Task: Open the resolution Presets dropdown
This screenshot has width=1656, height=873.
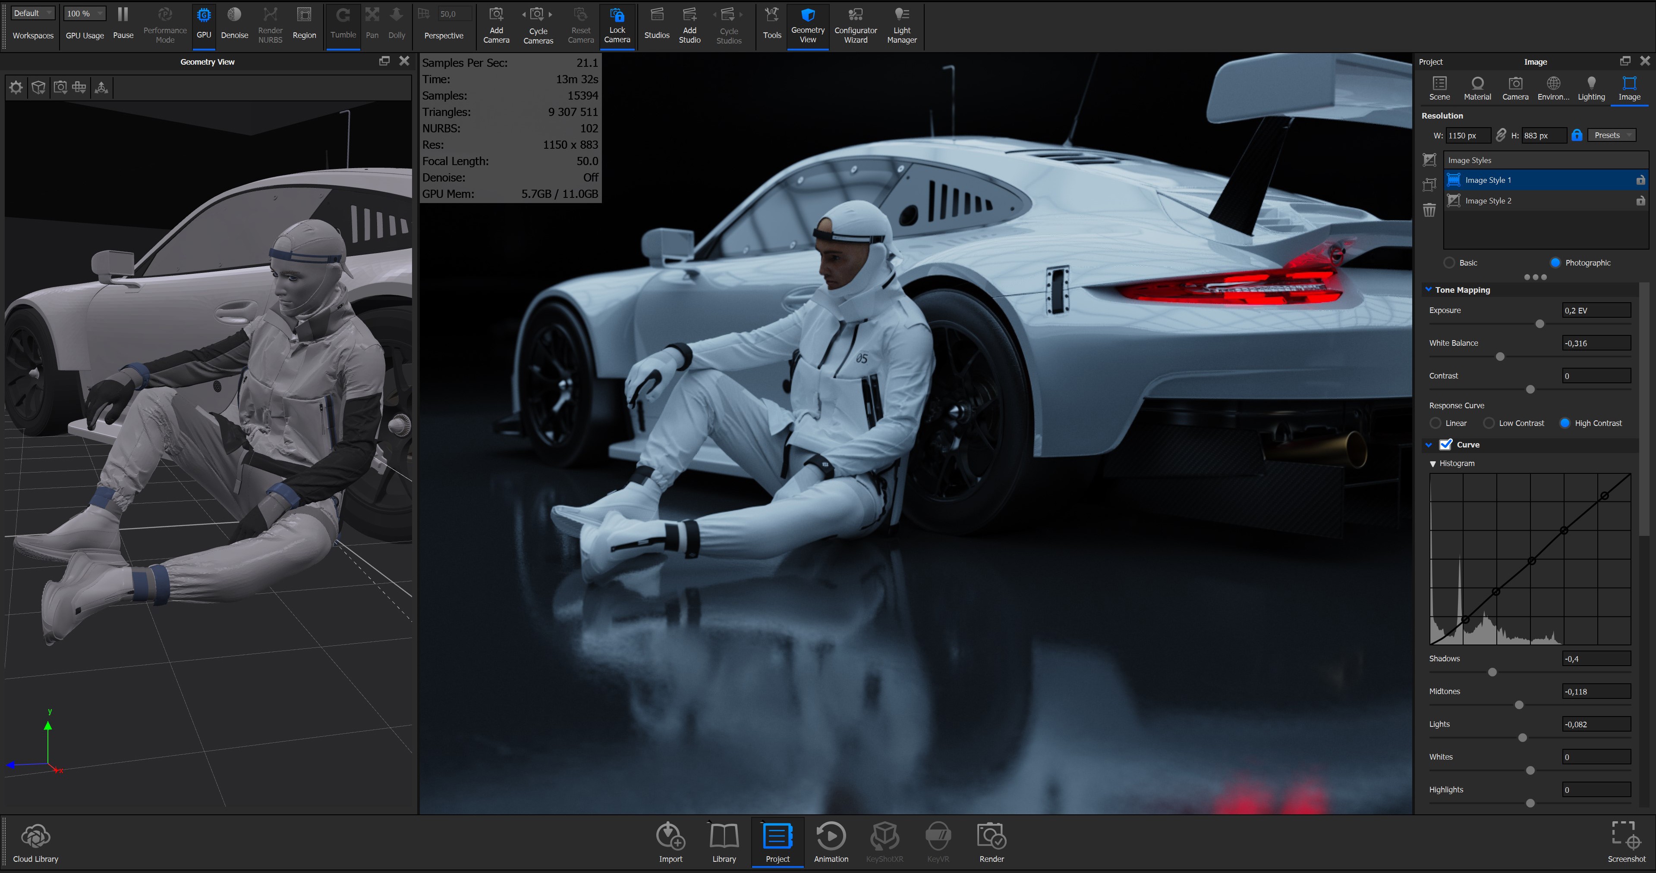Action: point(1612,135)
